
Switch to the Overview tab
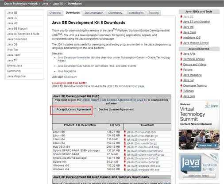[x=55, y=13]
